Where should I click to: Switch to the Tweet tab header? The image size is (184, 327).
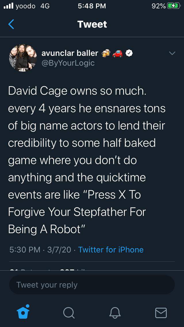click(x=92, y=24)
